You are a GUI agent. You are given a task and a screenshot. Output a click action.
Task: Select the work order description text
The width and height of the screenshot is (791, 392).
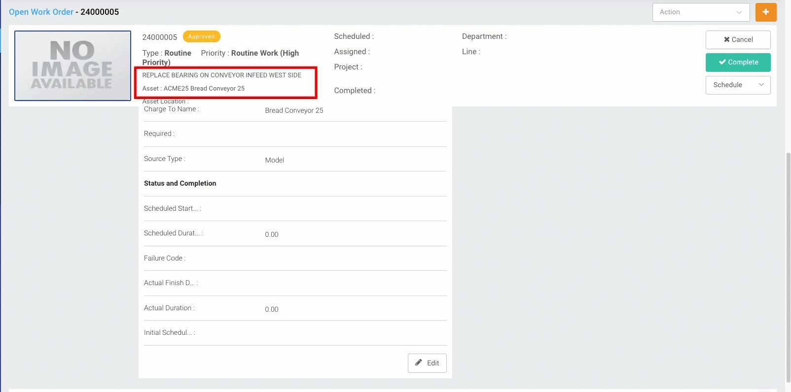click(222, 75)
